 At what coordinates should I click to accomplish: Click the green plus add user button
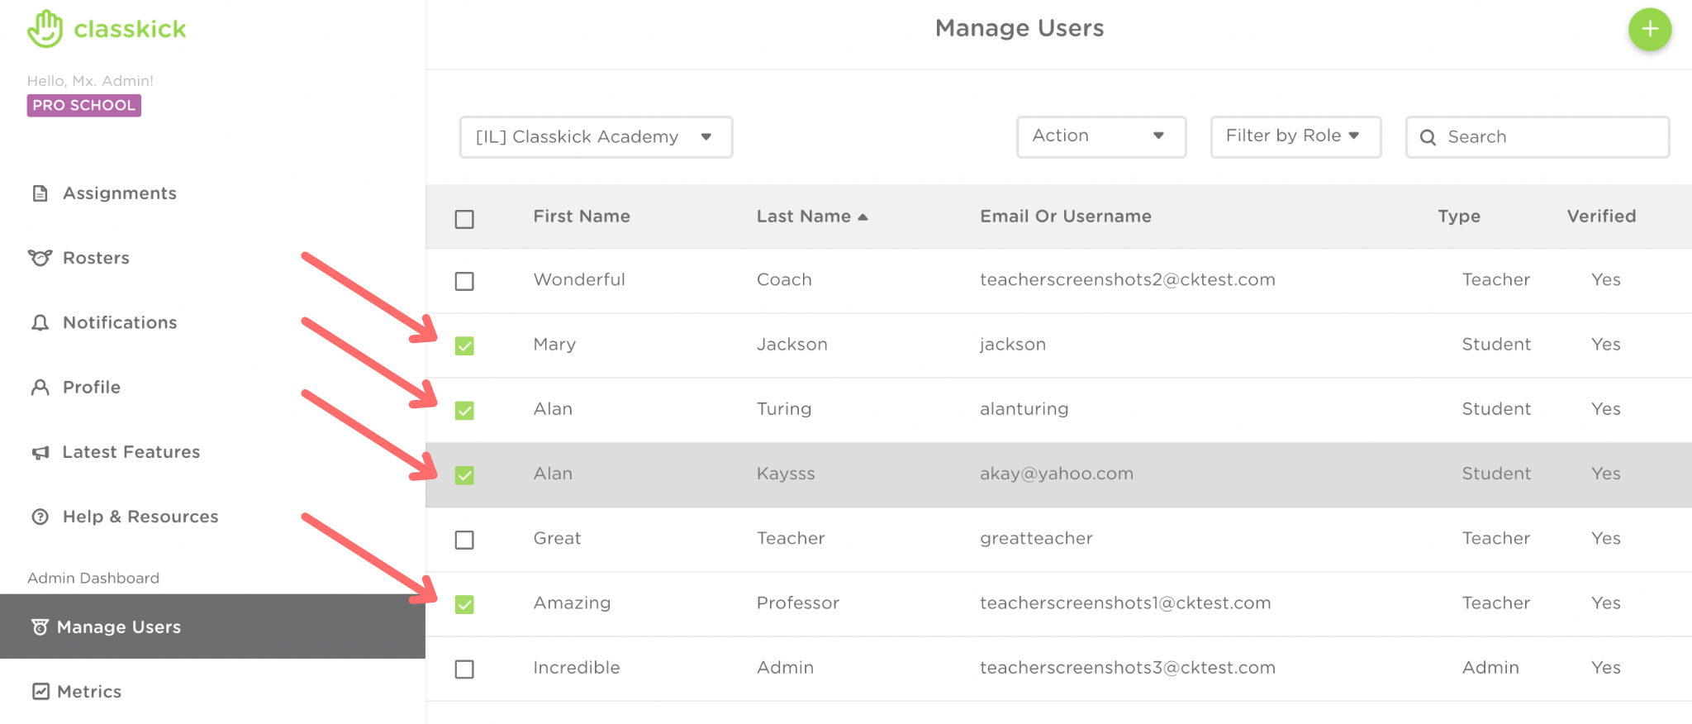point(1649,30)
